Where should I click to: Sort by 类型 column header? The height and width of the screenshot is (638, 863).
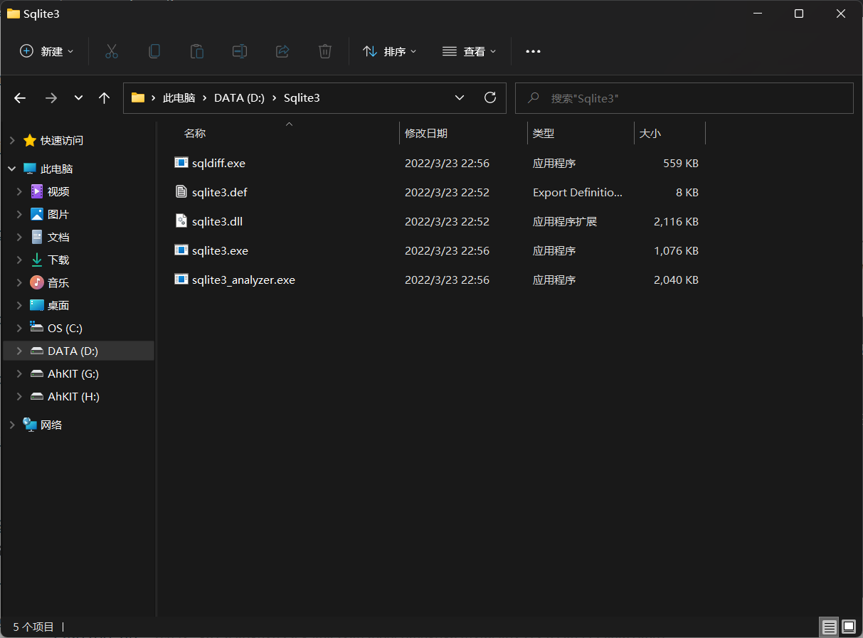pyautogui.click(x=544, y=134)
